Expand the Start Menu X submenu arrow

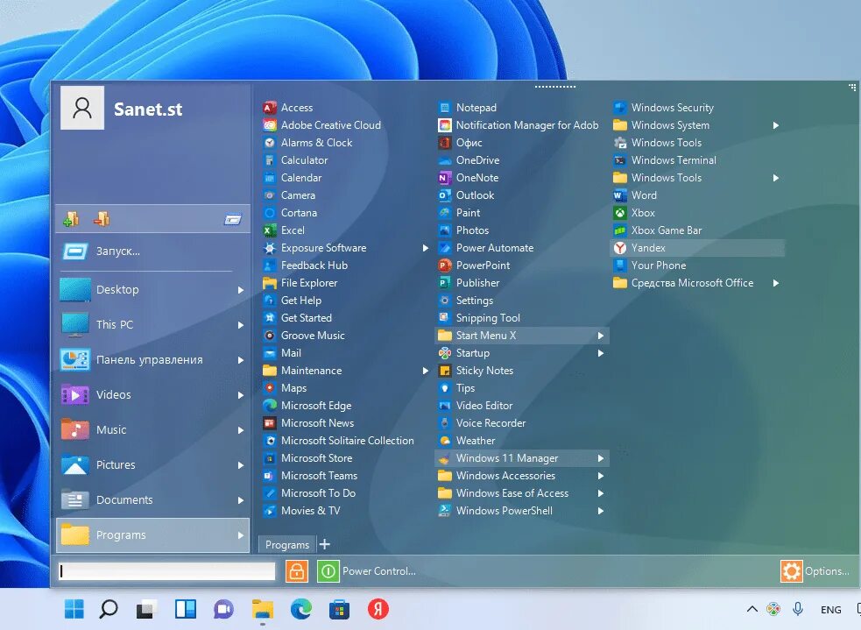tap(600, 336)
